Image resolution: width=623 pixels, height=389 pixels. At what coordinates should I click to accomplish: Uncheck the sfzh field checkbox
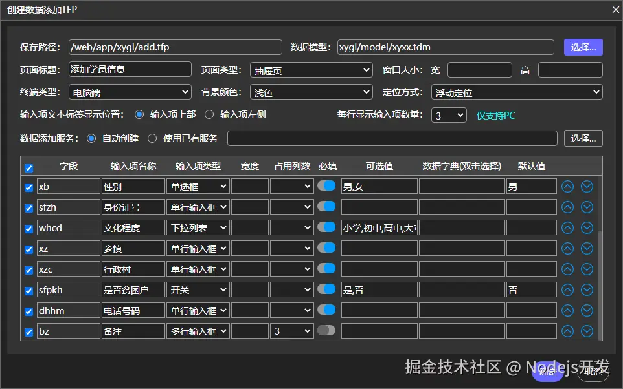(x=28, y=208)
